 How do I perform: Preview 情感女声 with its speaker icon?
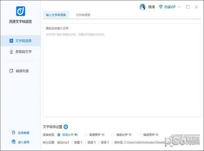(130, 135)
